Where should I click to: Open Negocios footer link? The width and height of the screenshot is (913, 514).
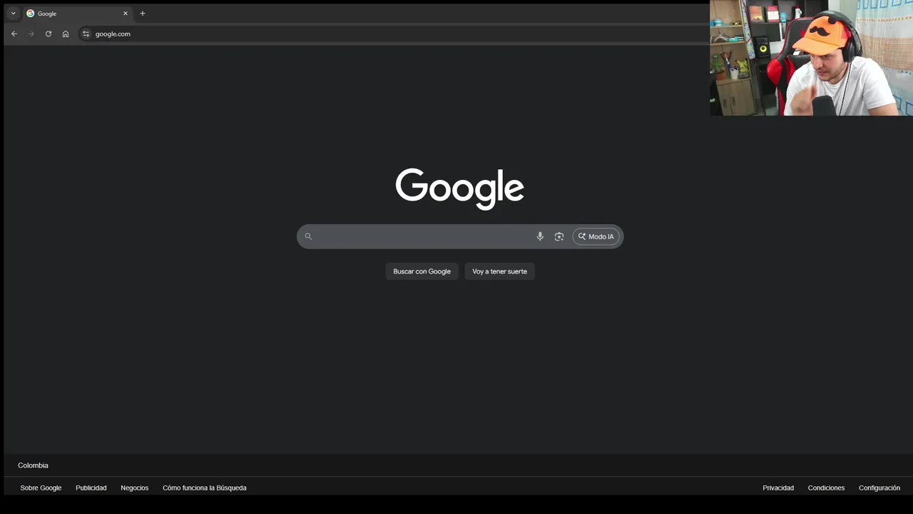(x=135, y=488)
